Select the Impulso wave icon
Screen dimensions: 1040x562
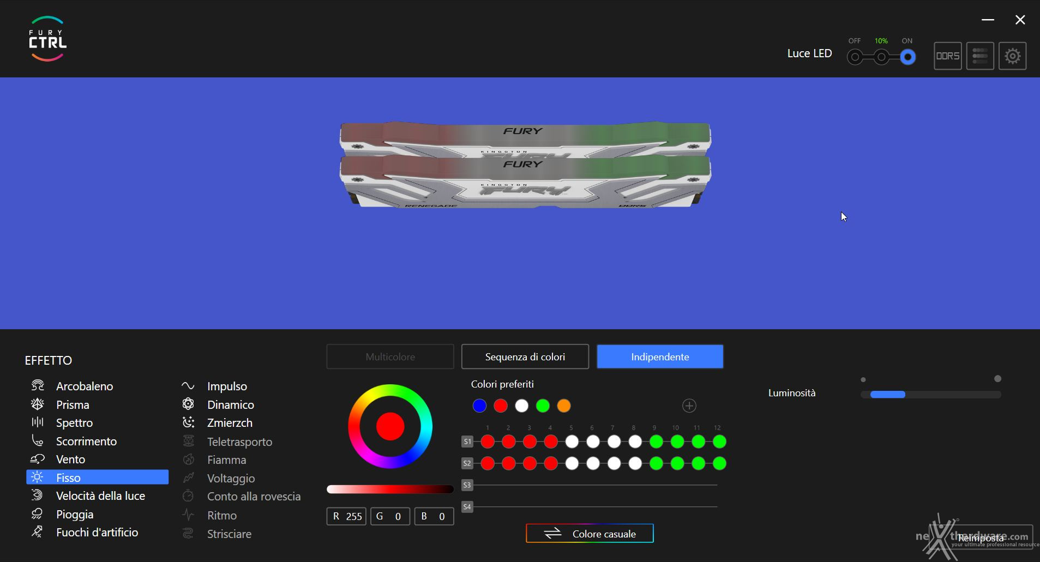tap(188, 385)
